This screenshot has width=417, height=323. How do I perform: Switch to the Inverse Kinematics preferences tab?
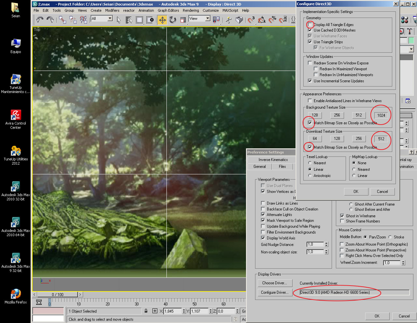273,160
